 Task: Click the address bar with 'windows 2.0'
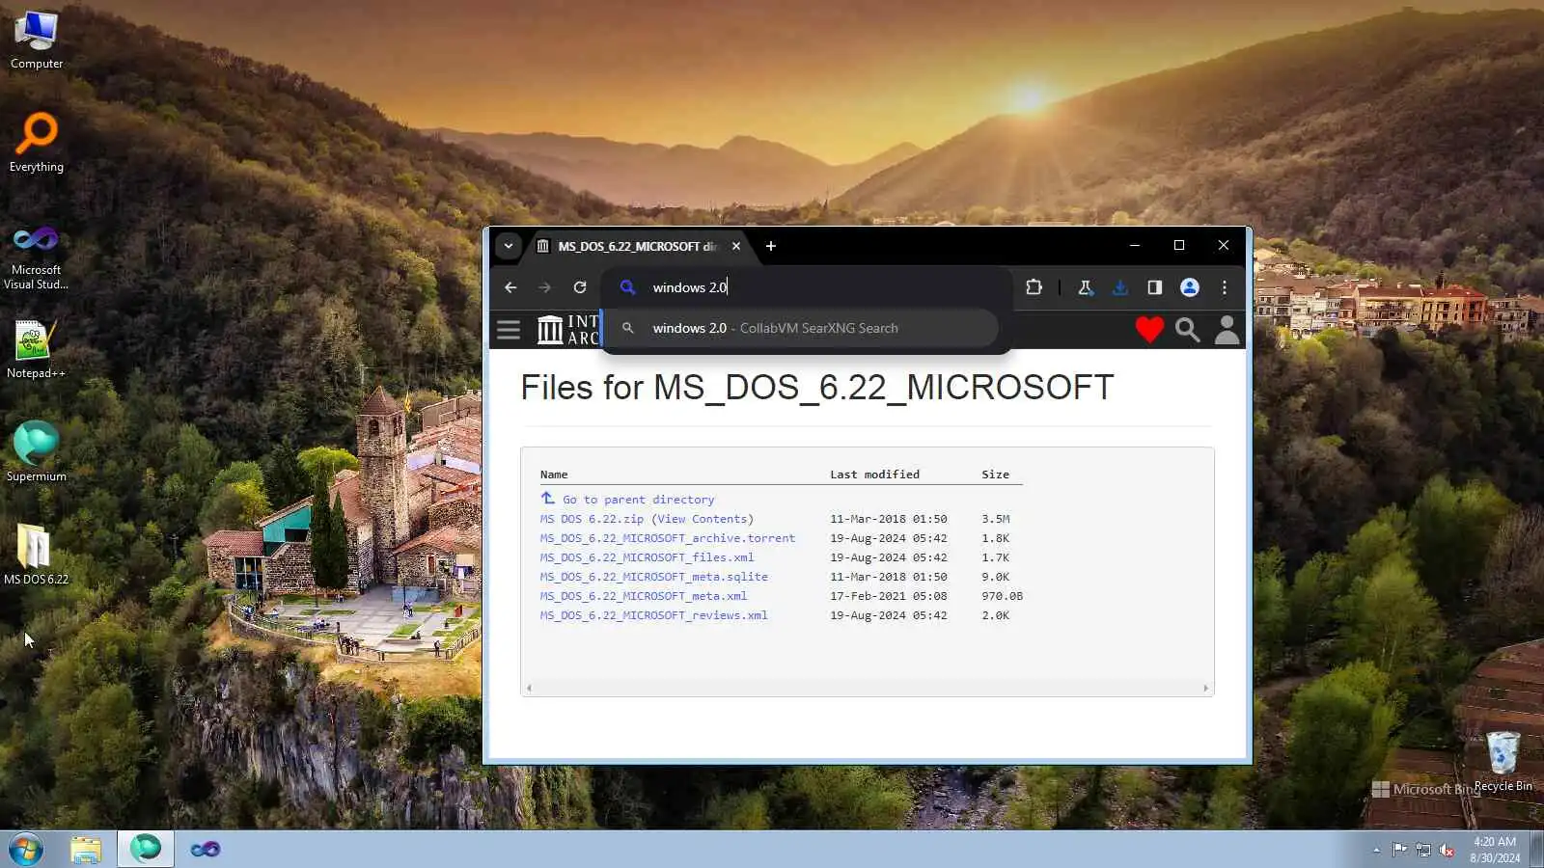pyautogui.click(x=806, y=287)
